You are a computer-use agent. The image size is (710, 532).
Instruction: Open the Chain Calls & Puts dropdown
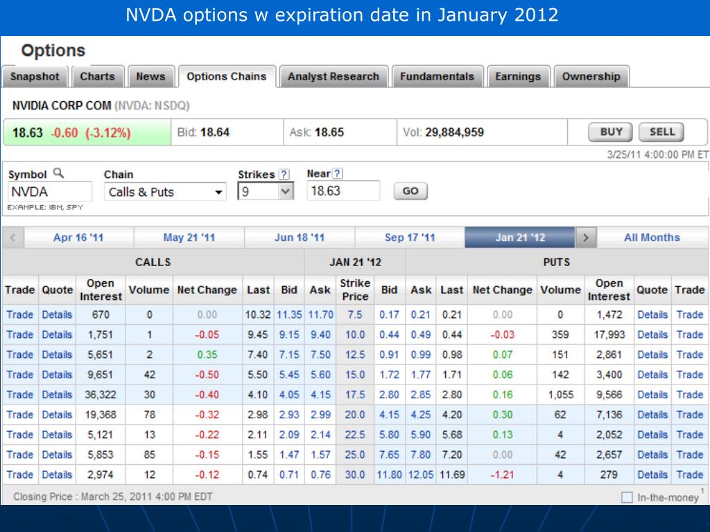tap(165, 192)
